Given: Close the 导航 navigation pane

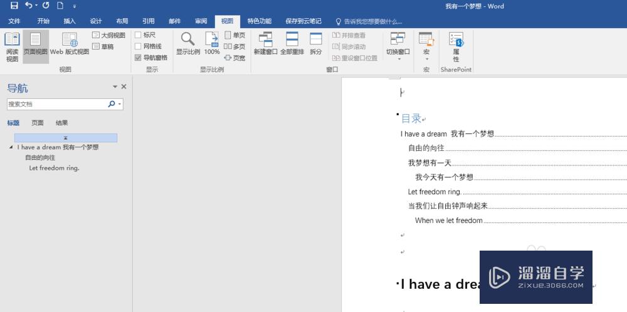Looking at the screenshot, I should (x=124, y=86).
